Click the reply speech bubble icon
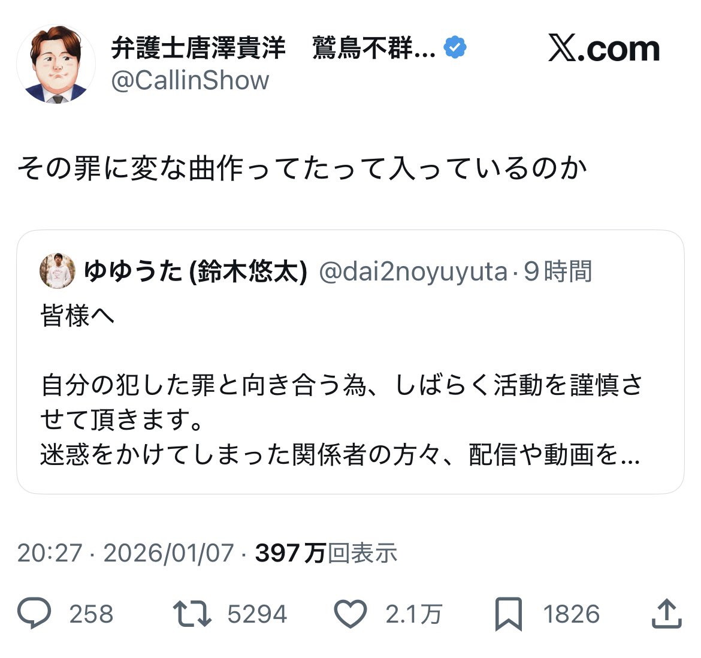The height and width of the screenshot is (658, 701). point(33,614)
